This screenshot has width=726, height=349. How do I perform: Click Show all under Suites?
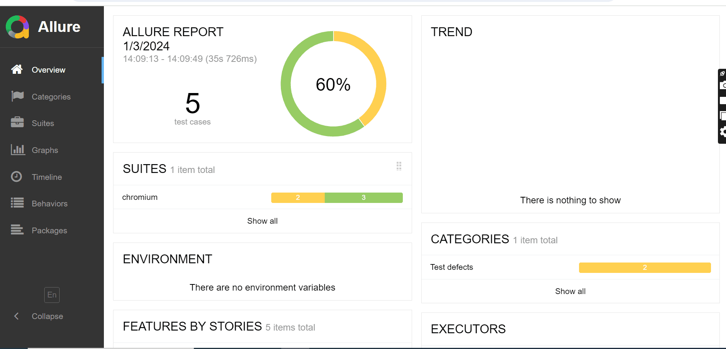262,221
